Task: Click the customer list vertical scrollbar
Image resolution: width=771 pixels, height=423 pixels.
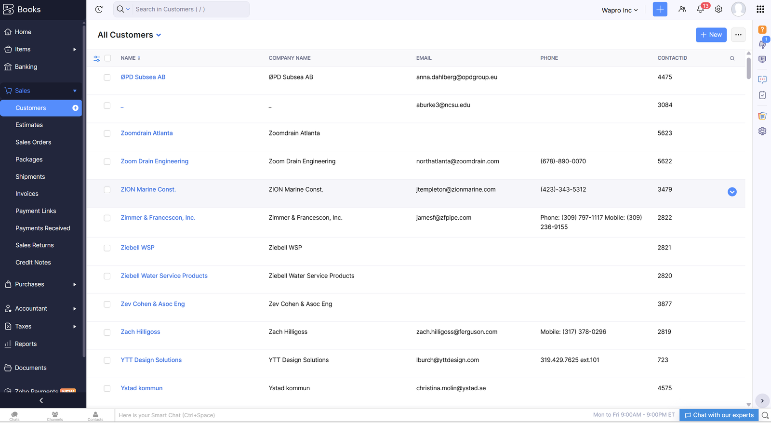Action: point(748,68)
